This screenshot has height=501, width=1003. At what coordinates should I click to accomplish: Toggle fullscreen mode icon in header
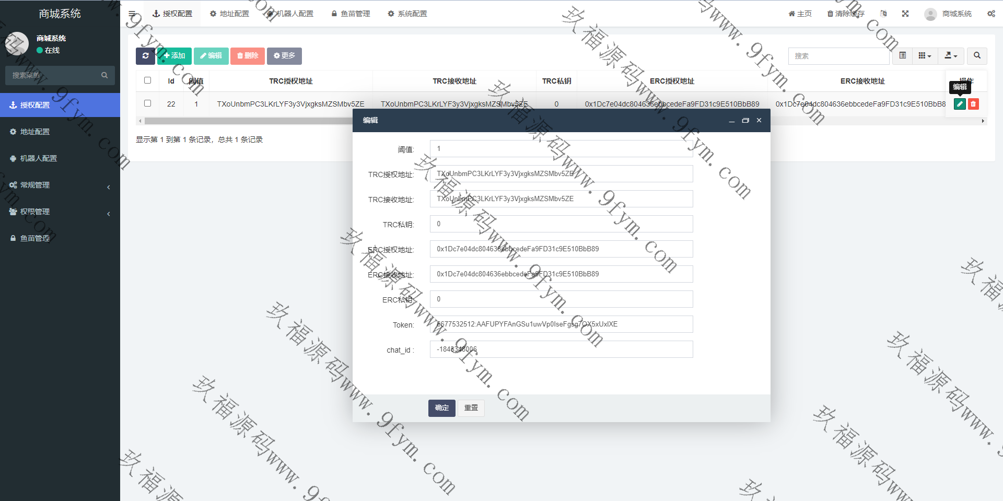905,14
